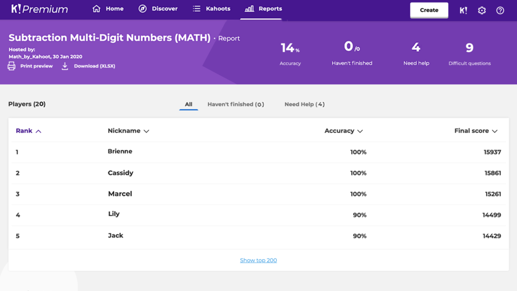Click the Nickname sort chevron
The width and height of the screenshot is (517, 291).
[146, 131]
